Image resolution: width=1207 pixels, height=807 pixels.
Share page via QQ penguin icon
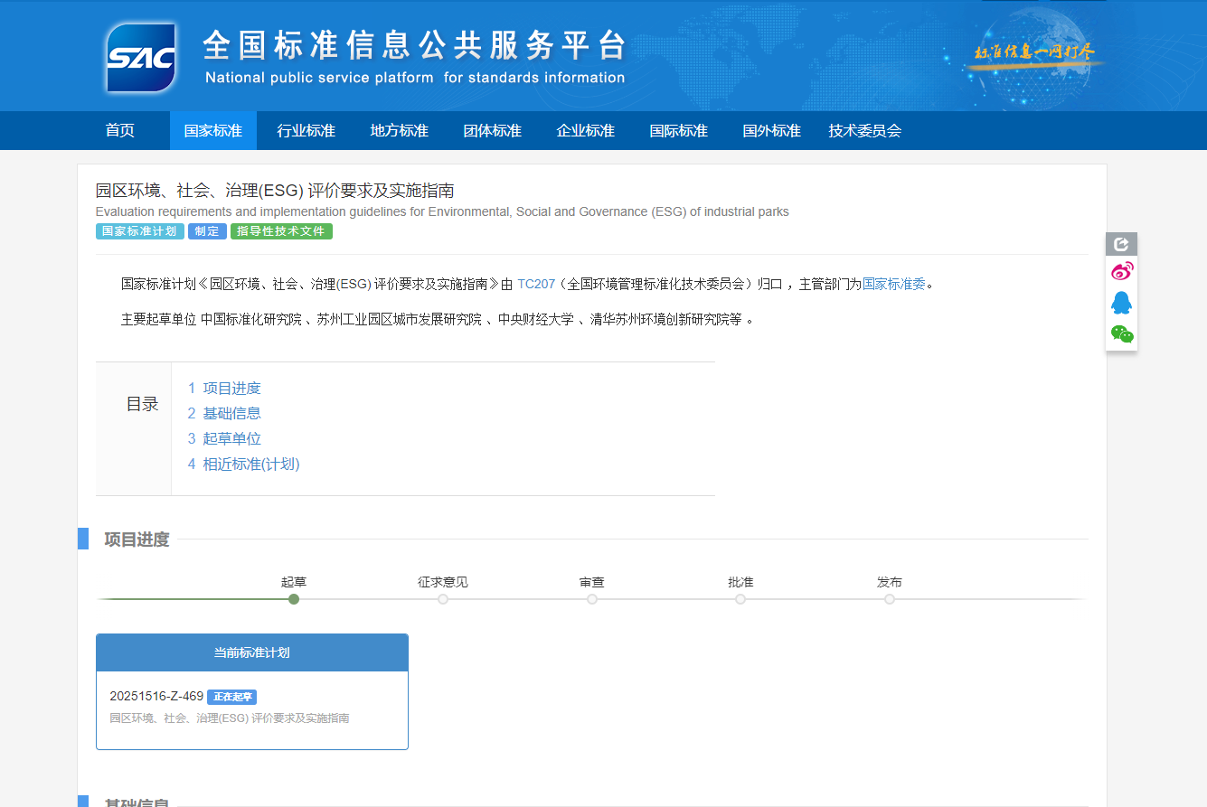[1121, 303]
